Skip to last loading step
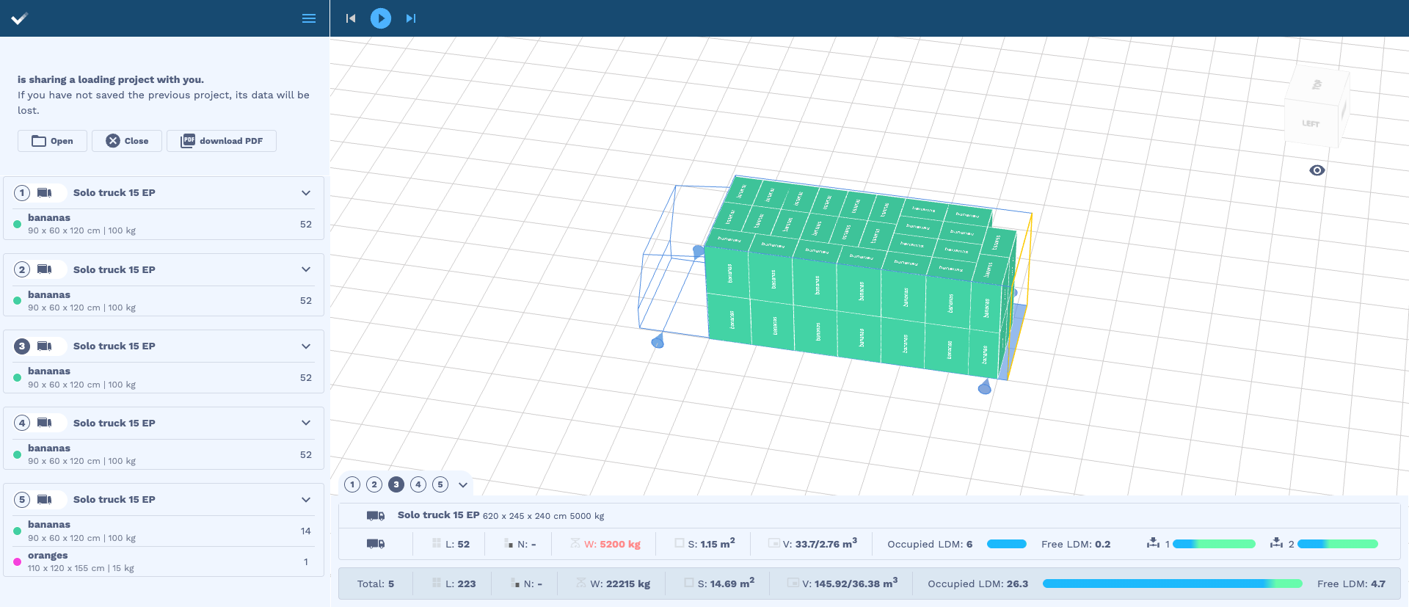Image resolution: width=1409 pixels, height=607 pixels. tap(411, 18)
